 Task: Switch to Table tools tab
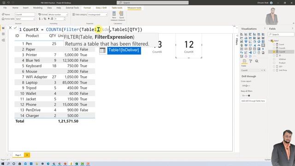[117, 8]
